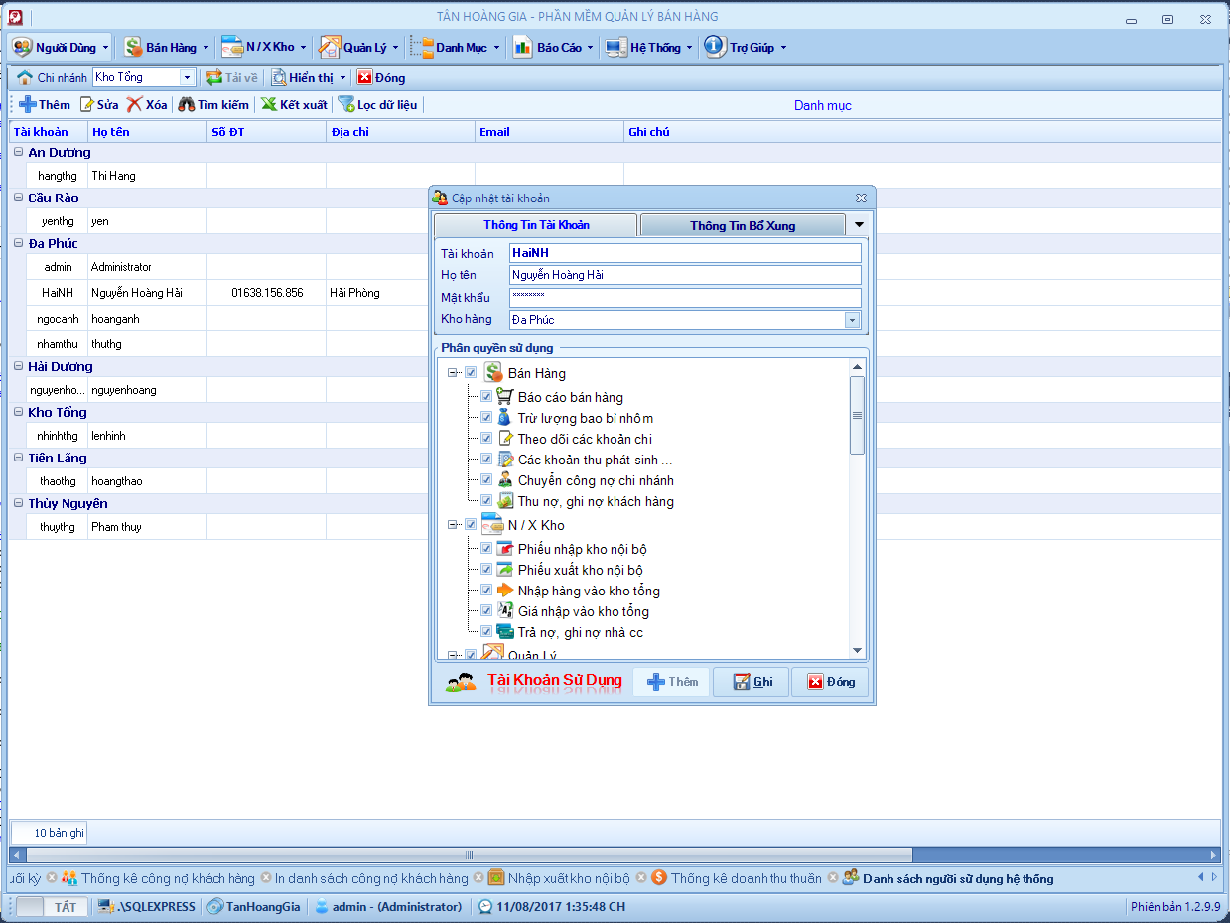Click the Tìm kiếm binoculars icon

186,105
